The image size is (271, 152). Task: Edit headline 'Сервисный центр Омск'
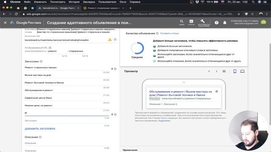67,98
